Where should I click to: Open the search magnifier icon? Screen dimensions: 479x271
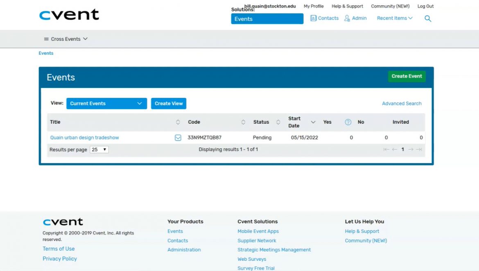[427, 18]
